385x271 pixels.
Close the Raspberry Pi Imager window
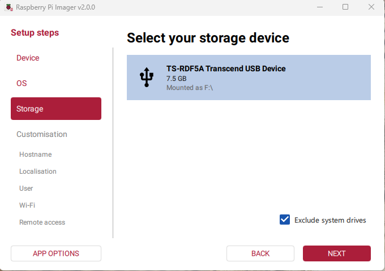(x=371, y=7)
